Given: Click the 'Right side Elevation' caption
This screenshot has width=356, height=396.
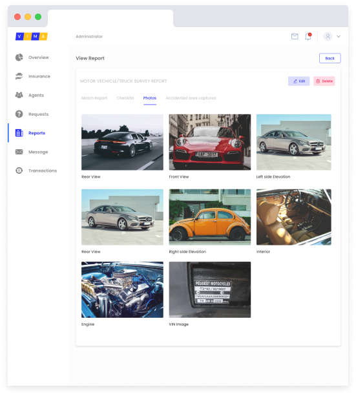Looking at the screenshot, I should click(187, 252).
